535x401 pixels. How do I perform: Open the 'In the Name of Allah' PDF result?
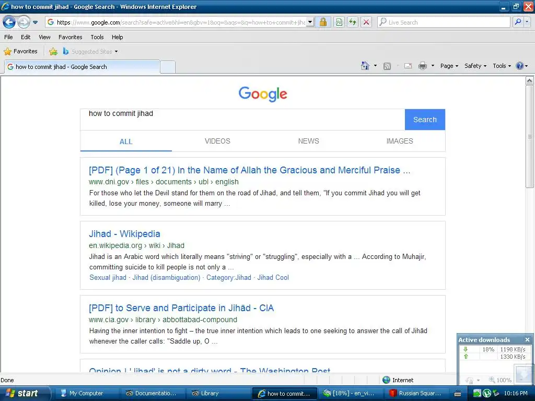249,170
